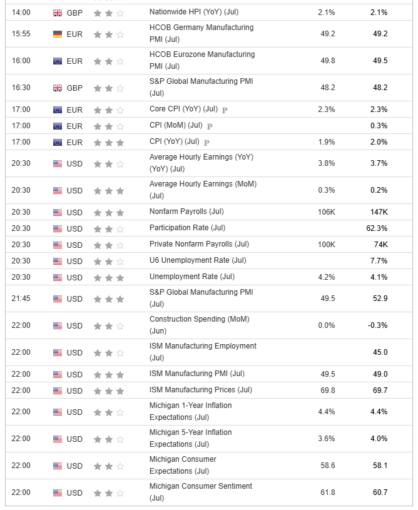418x510 pixels.
Task: Open Michigan Consumer Sentiment (Jul) event
Action: (x=201, y=492)
